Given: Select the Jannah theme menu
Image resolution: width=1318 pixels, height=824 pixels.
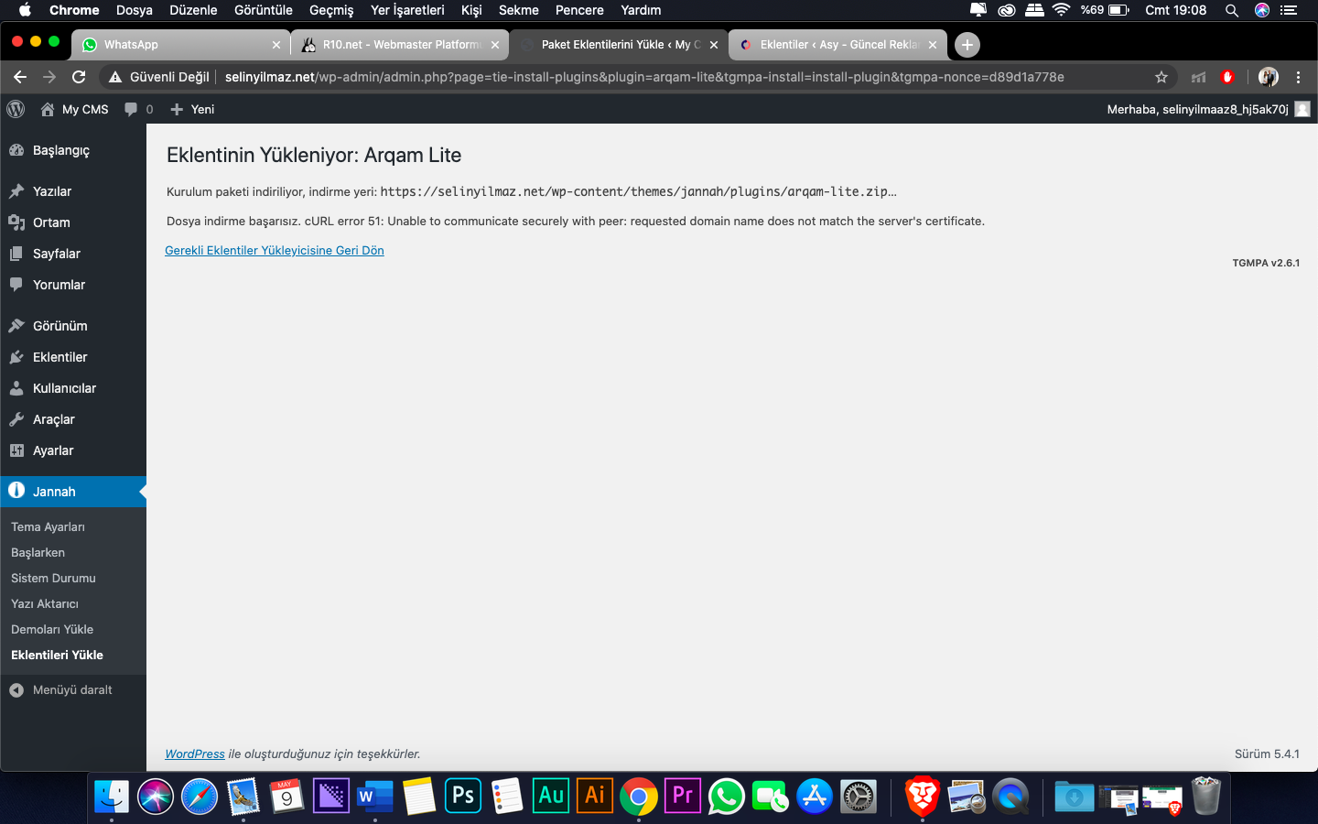Looking at the screenshot, I should [x=73, y=492].
